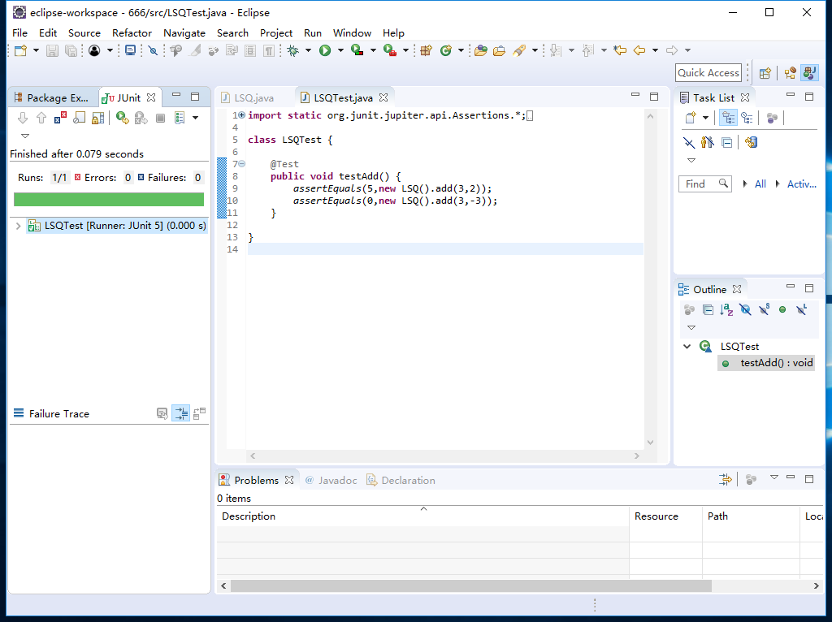Open the Source menu
The width and height of the screenshot is (832, 622).
tap(84, 32)
